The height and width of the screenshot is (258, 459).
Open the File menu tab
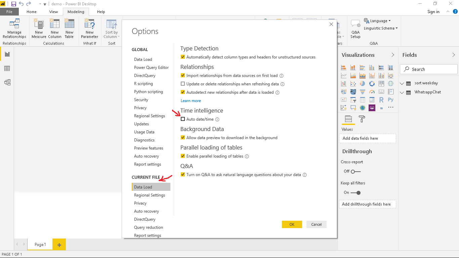9,12
